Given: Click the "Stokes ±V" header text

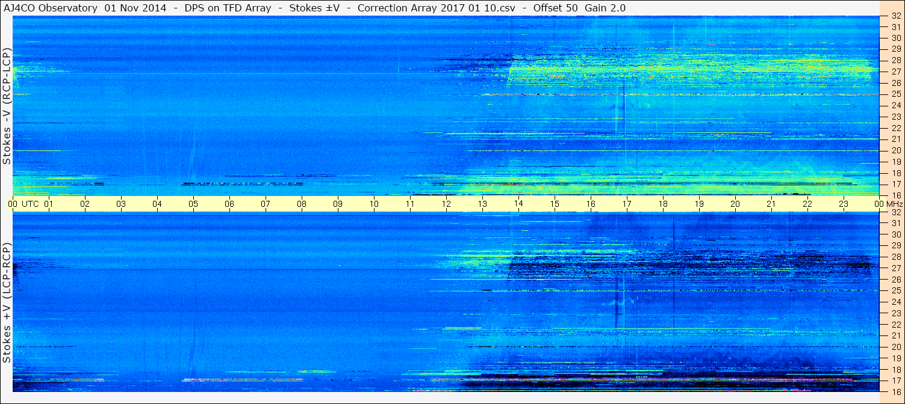Looking at the screenshot, I should (x=314, y=8).
